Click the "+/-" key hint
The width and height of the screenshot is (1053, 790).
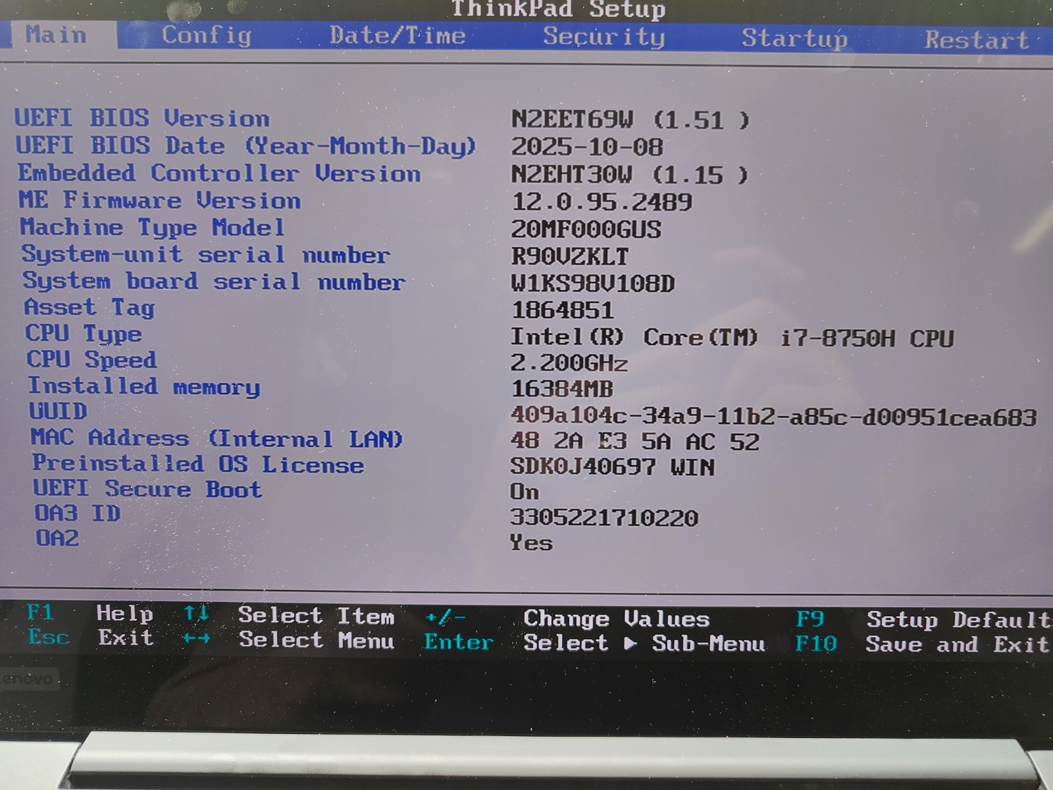(446, 618)
